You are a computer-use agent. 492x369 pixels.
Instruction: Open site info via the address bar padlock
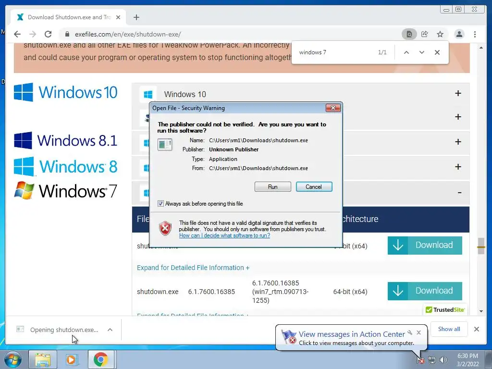point(67,34)
